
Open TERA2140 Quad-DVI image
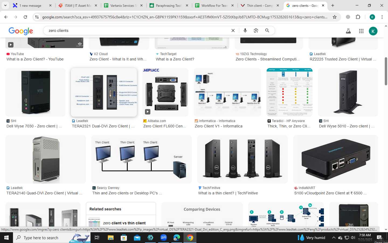pos(46,159)
